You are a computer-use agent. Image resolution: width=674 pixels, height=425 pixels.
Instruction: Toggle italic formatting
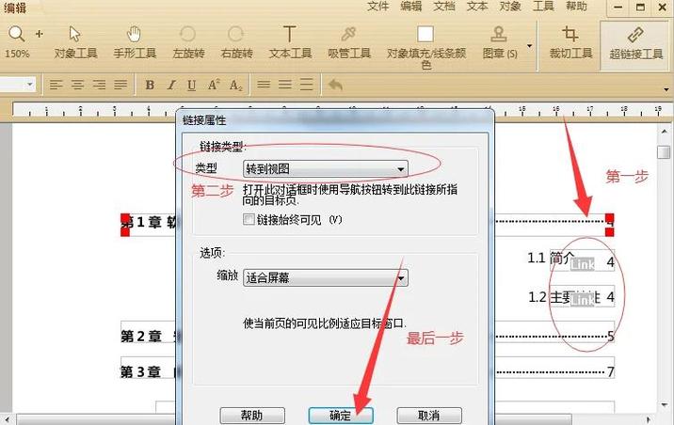(171, 85)
